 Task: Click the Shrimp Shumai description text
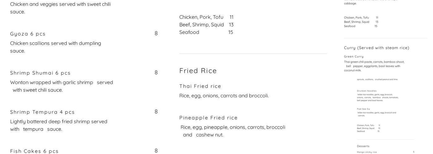click(x=62, y=86)
